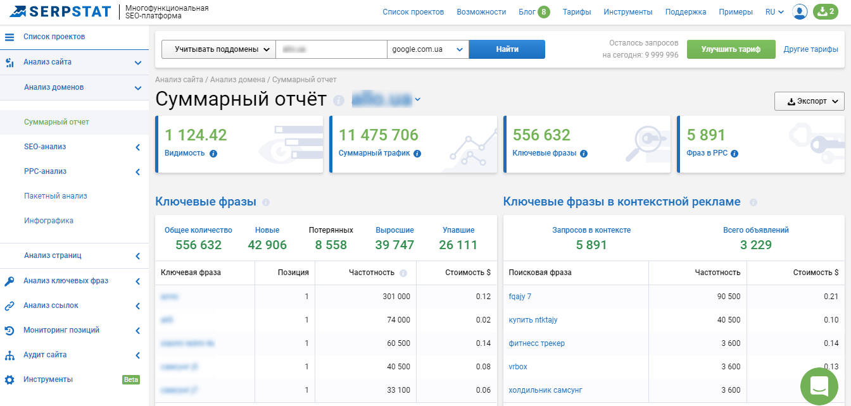Click info icon beside Ключевые фразы в контекстной рекламе
The height and width of the screenshot is (406, 851).
[x=753, y=203]
